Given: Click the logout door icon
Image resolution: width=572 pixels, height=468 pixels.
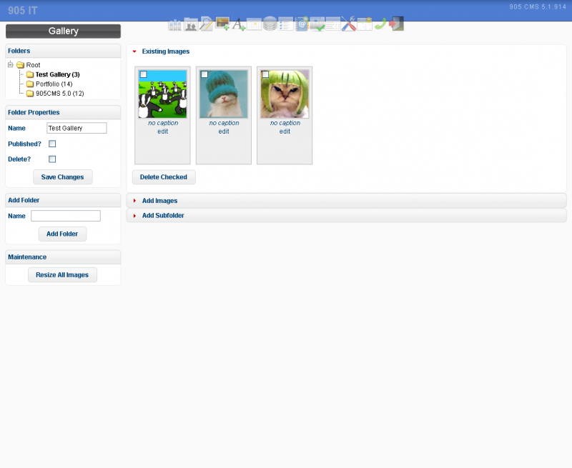Looking at the screenshot, I should coord(396,24).
